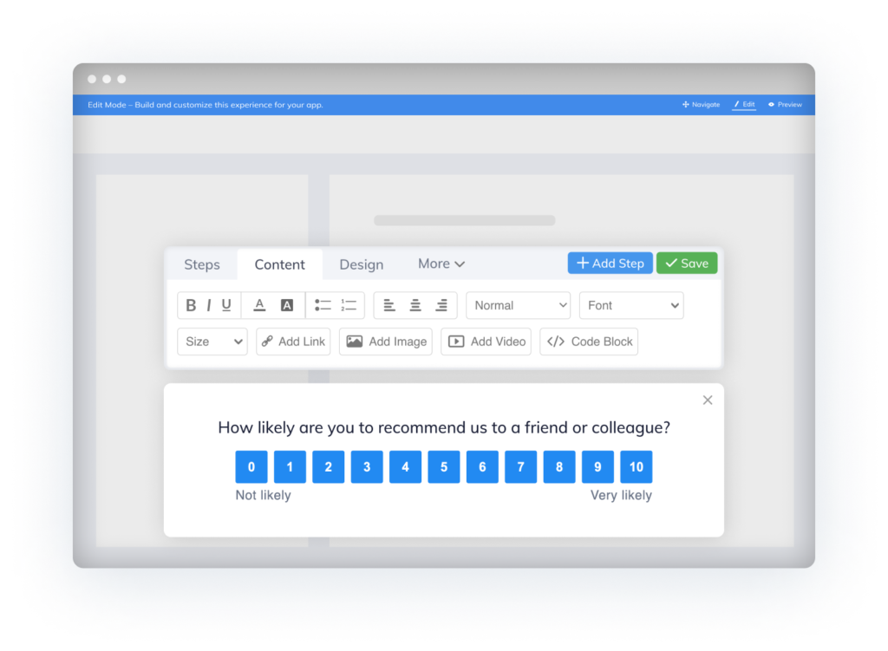This screenshot has width=888, height=651.
Task: Apply a background highlight color
Action: [287, 305]
